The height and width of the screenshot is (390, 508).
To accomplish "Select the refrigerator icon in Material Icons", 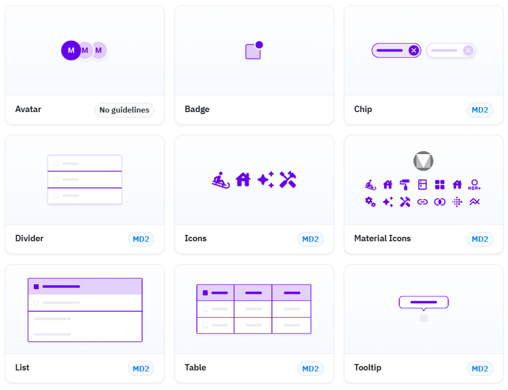I will pos(422,185).
